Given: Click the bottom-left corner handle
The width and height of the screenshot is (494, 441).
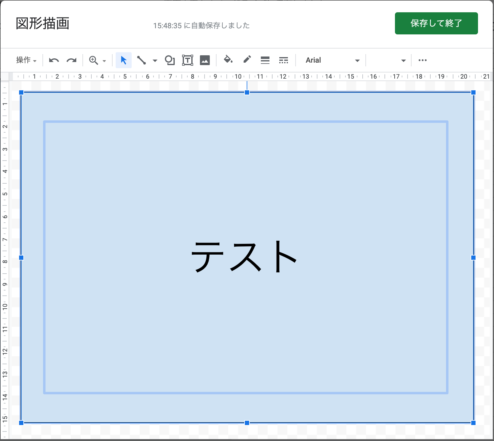Looking at the screenshot, I should click(21, 423).
